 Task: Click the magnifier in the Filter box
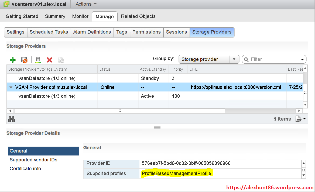[246, 59]
